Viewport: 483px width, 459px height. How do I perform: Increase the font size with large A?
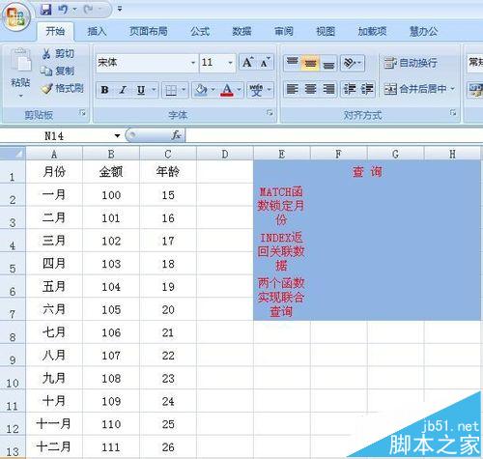tap(247, 62)
